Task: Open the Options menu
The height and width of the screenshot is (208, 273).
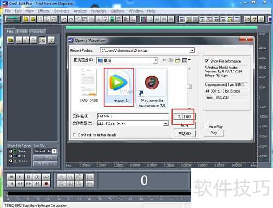Action: click(x=117, y=11)
